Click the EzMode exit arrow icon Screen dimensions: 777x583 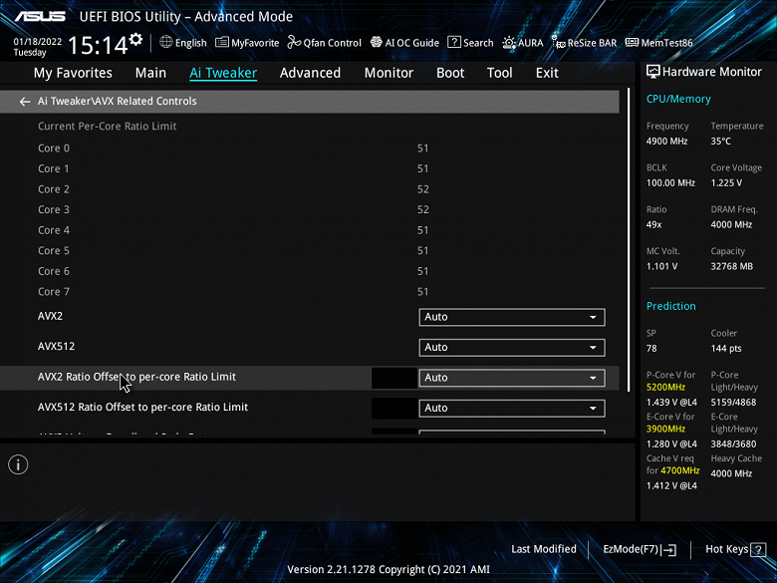click(668, 550)
